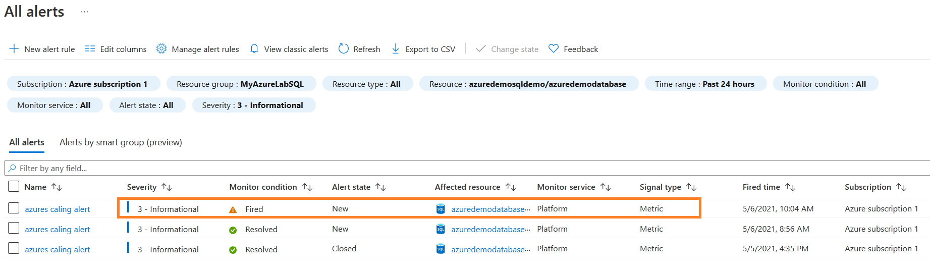Open Manage alert rules gear icon
The image size is (930, 273).
click(x=161, y=49)
